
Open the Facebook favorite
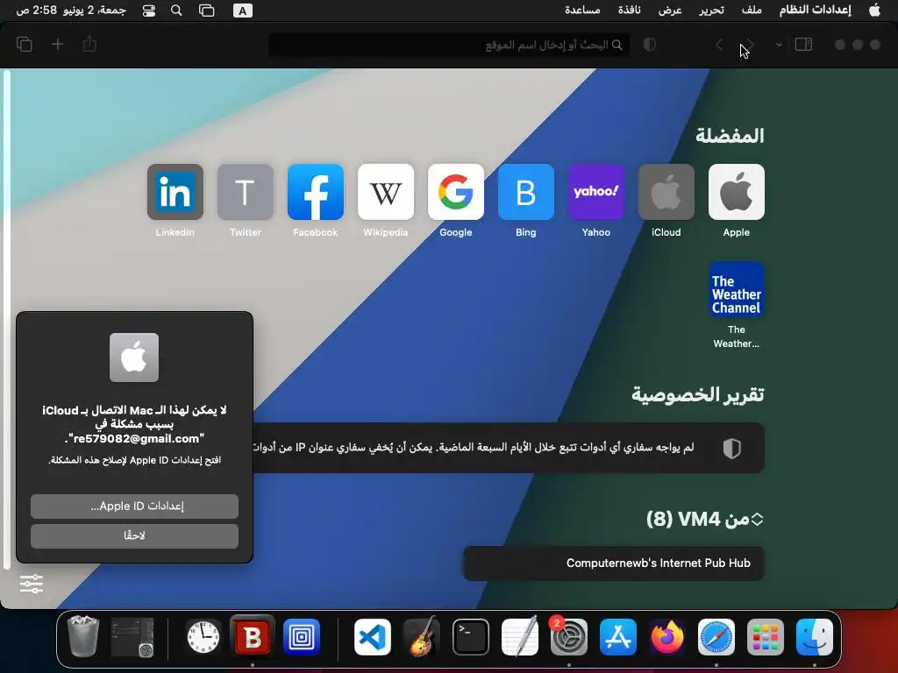pyautogui.click(x=316, y=192)
